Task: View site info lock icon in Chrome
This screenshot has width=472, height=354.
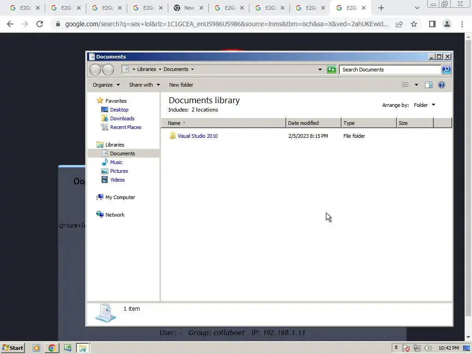Action: click(58, 24)
